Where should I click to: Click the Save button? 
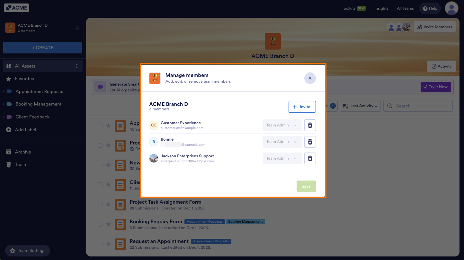click(x=306, y=186)
